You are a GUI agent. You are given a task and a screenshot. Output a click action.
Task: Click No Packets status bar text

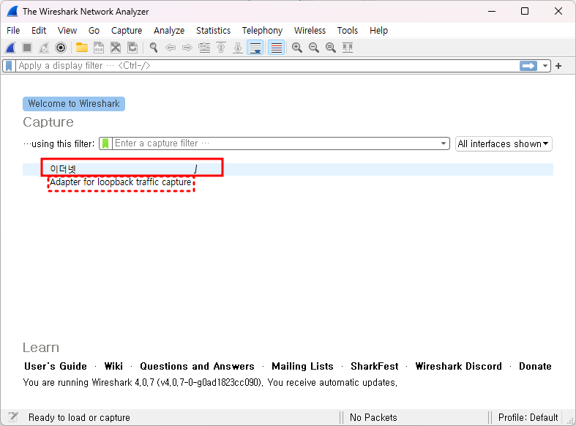click(373, 417)
